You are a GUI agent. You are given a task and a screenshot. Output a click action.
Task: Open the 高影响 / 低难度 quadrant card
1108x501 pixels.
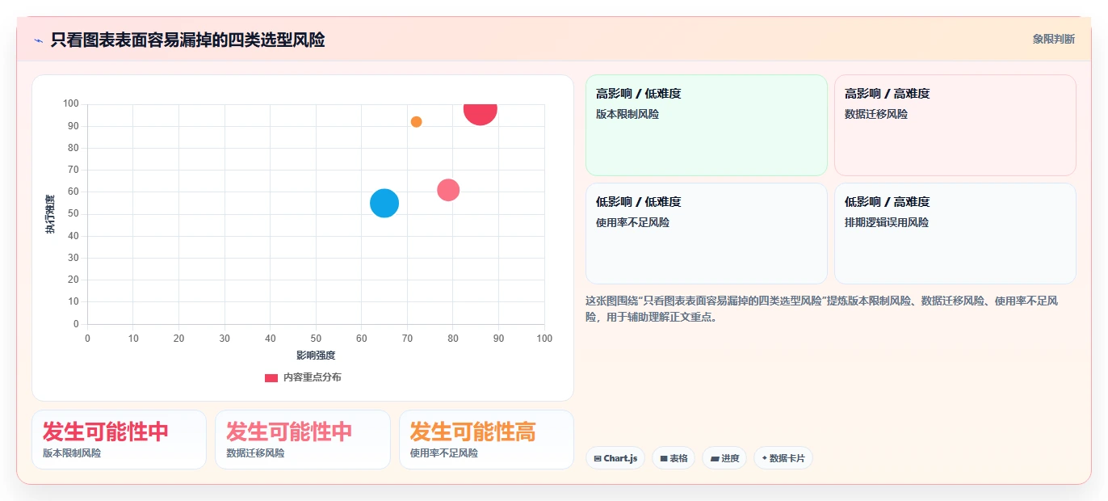[707, 125]
